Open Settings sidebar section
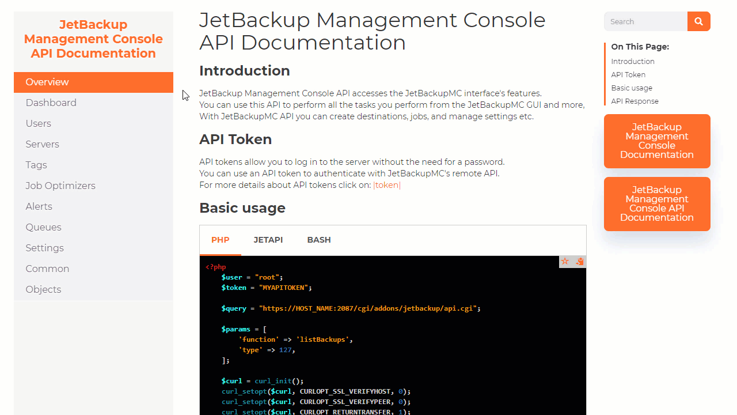Image resolution: width=737 pixels, height=415 pixels. (93, 248)
